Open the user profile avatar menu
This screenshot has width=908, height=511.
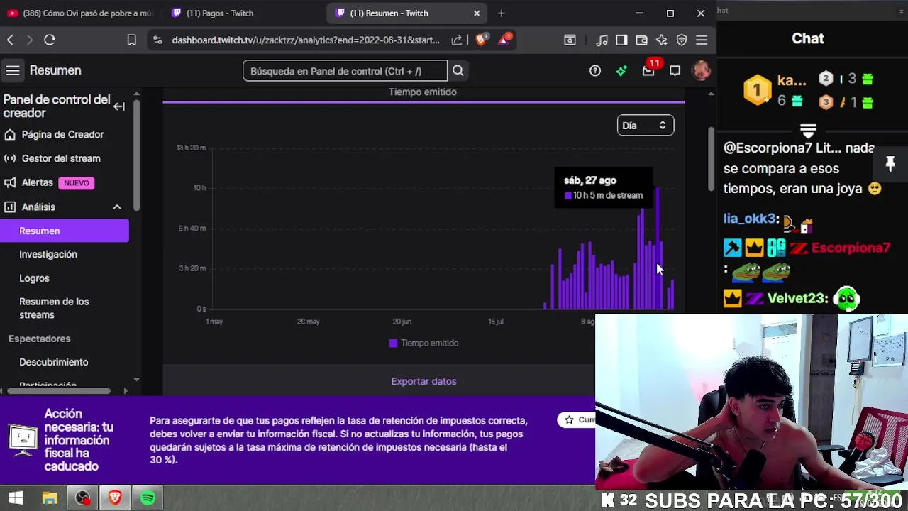701,70
